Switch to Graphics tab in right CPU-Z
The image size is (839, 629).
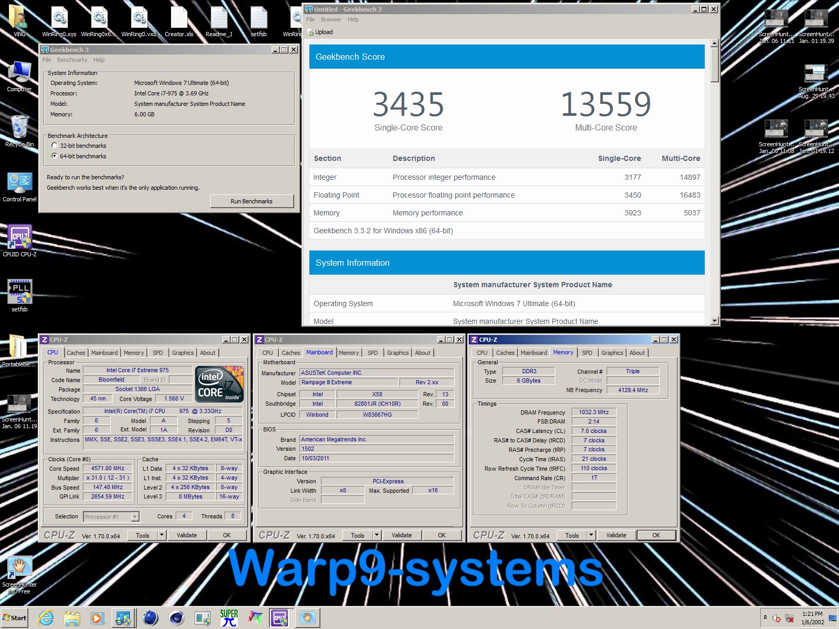click(x=612, y=353)
